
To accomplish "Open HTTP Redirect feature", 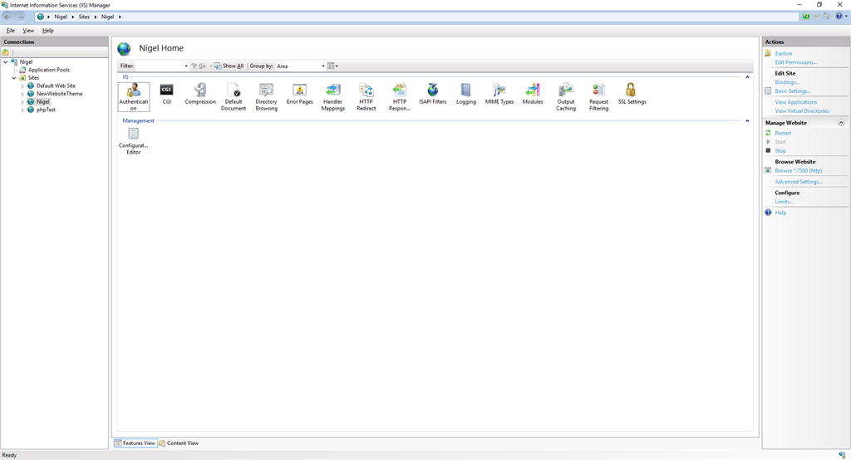I will [366, 97].
